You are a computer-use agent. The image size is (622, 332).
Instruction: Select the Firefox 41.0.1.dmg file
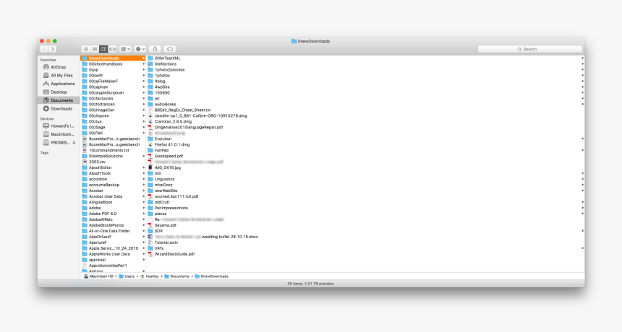click(x=366, y=144)
